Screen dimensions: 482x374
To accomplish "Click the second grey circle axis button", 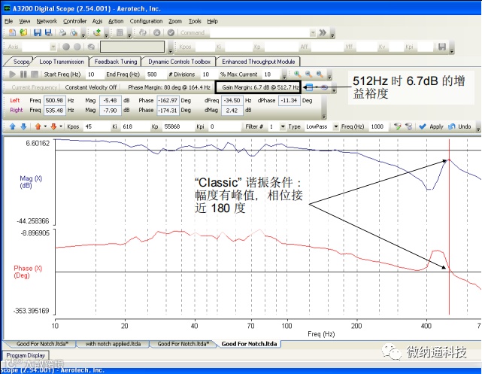I will point(77,47).
